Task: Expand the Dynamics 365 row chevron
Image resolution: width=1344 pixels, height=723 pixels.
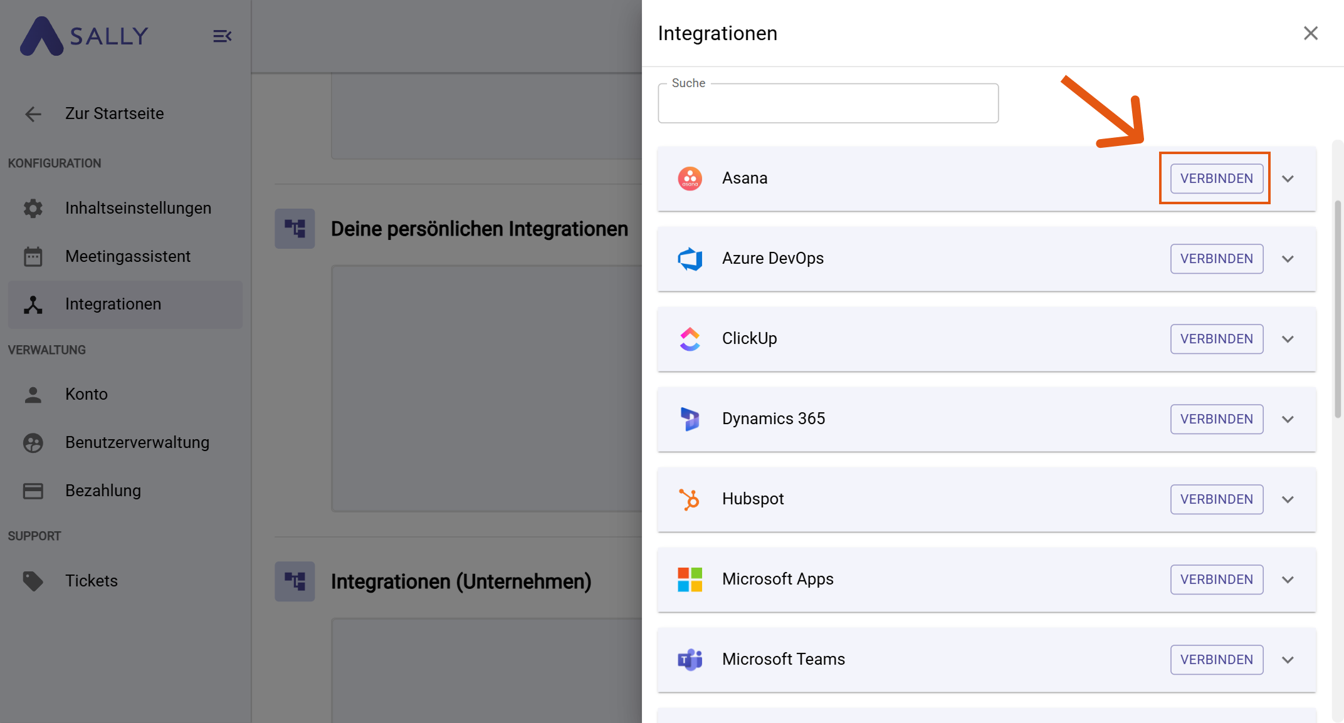Action: (x=1288, y=419)
